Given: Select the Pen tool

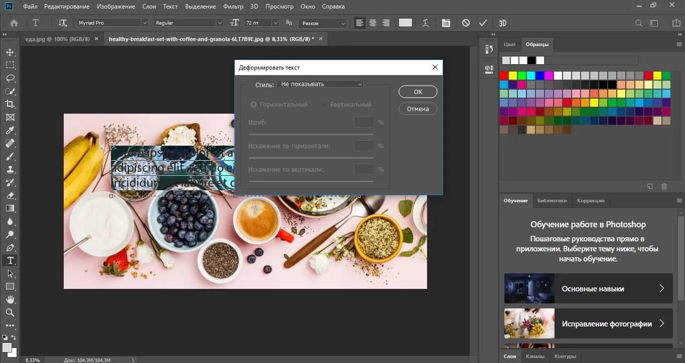Looking at the screenshot, I should tap(10, 247).
